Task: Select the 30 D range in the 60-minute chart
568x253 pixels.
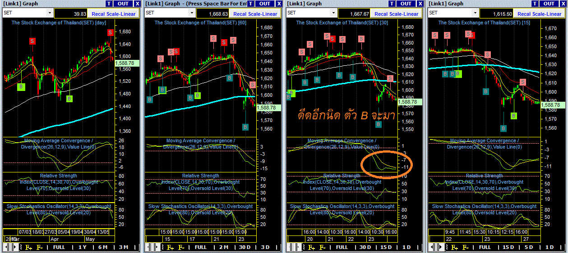Action: [245, 247]
